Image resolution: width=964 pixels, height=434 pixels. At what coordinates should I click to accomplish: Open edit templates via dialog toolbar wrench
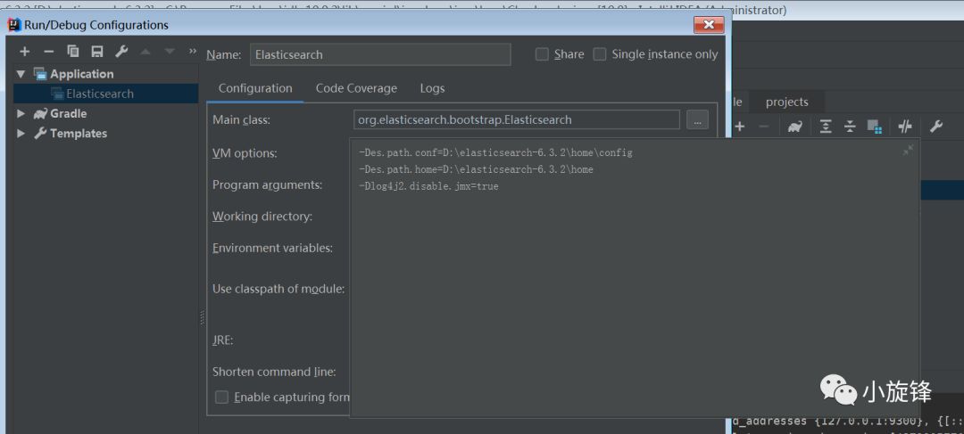tap(121, 52)
